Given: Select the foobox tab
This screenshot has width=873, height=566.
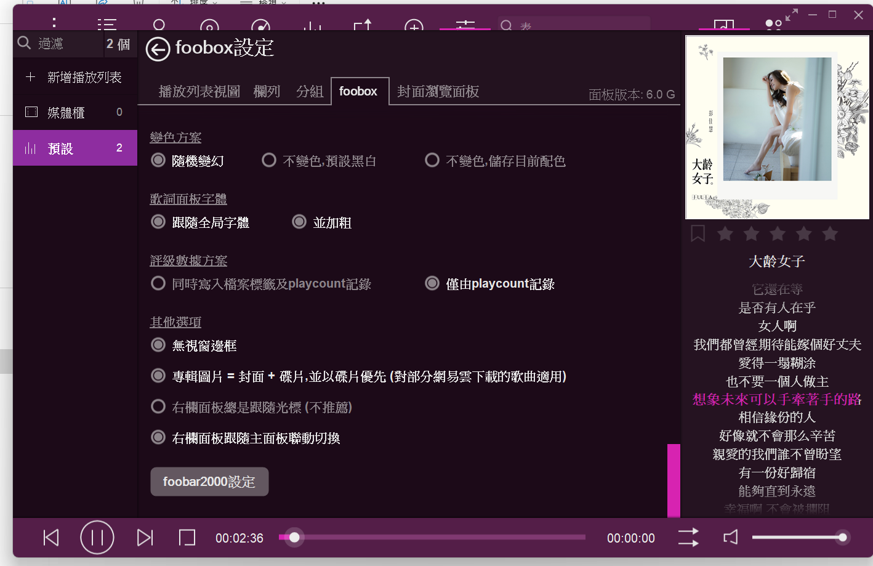Looking at the screenshot, I should point(360,91).
